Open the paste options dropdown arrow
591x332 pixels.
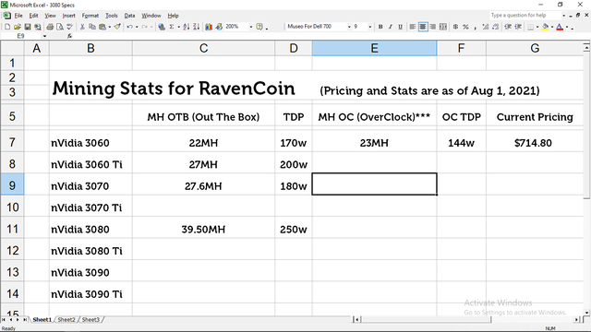click(109, 27)
